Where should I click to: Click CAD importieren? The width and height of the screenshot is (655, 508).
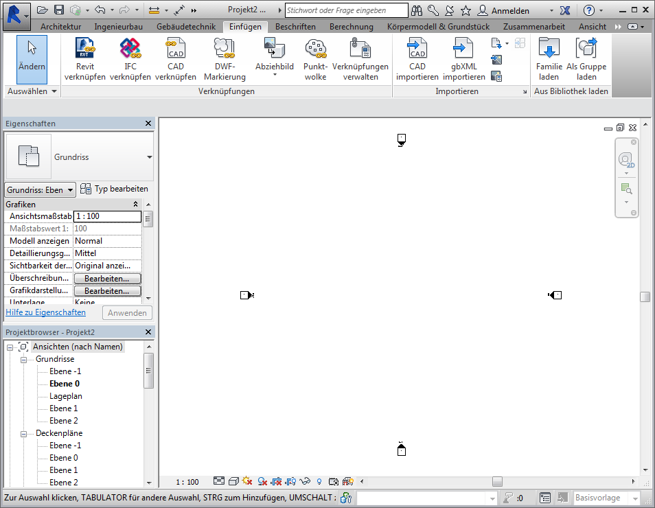tap(417, 59)
